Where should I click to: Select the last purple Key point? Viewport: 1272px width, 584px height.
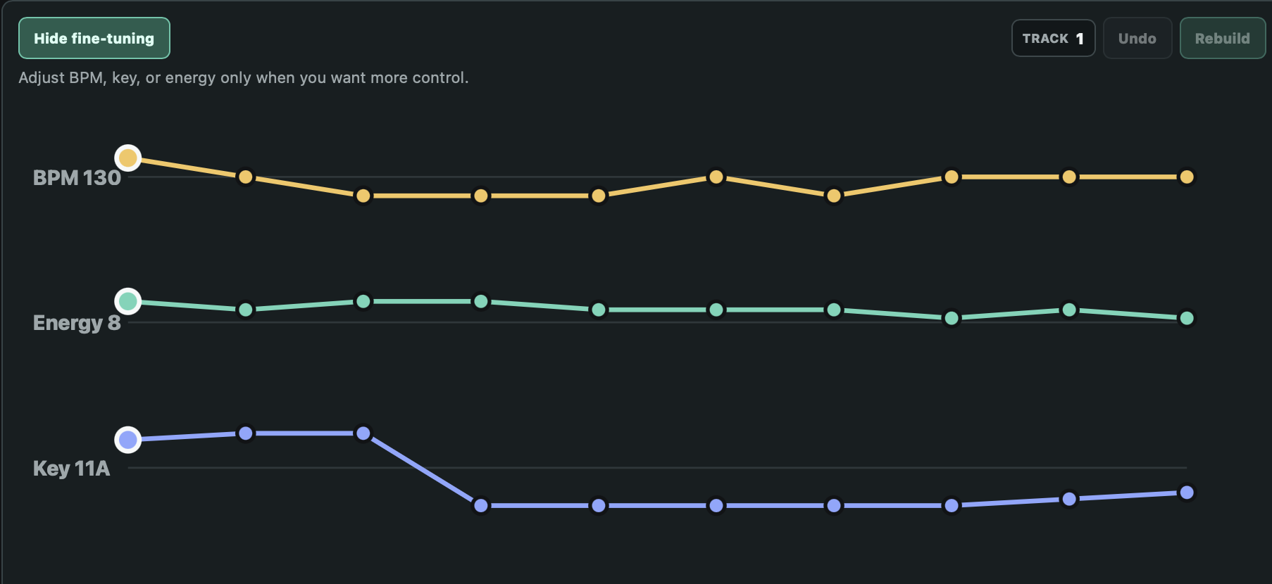1187,493
